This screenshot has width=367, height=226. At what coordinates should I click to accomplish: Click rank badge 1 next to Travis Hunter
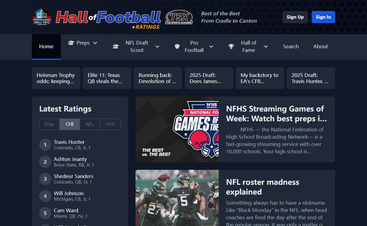pos(45,145)
